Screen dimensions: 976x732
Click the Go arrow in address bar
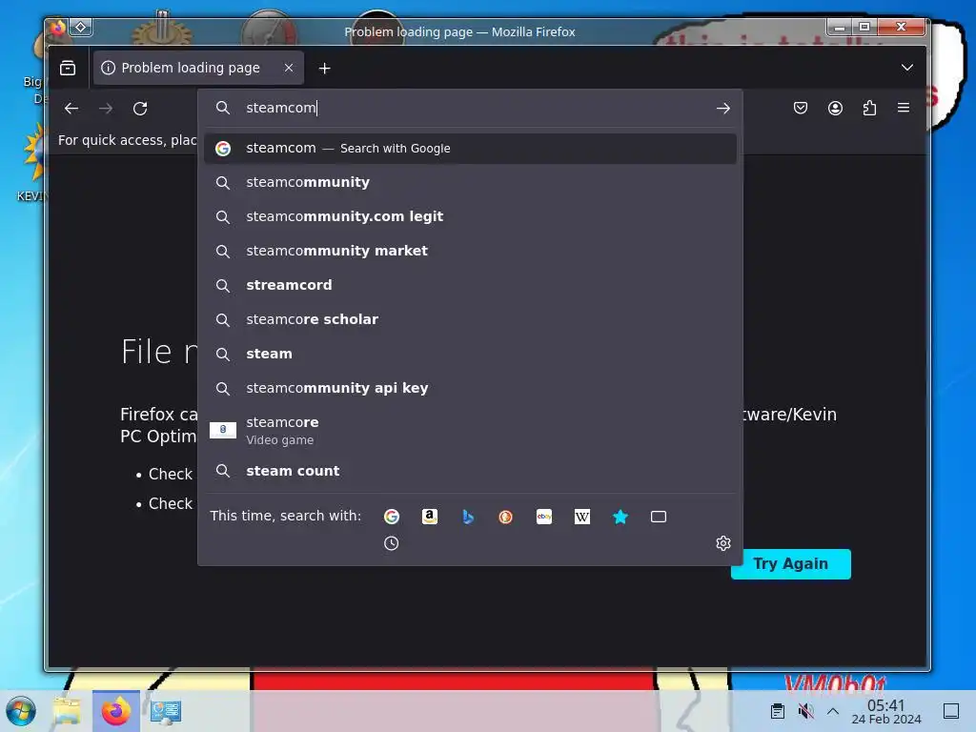722,109
